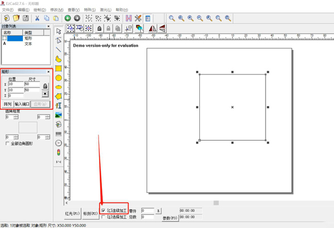Image resolution: width=334 pixels, height=228 pixels.
Task: Toggle the 连续加工 continuous marking checkbox
Action: tap(104, 210)
